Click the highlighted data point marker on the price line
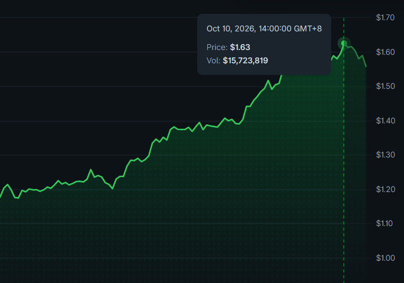This screenshot has width=404, height=283. (344, 43)
